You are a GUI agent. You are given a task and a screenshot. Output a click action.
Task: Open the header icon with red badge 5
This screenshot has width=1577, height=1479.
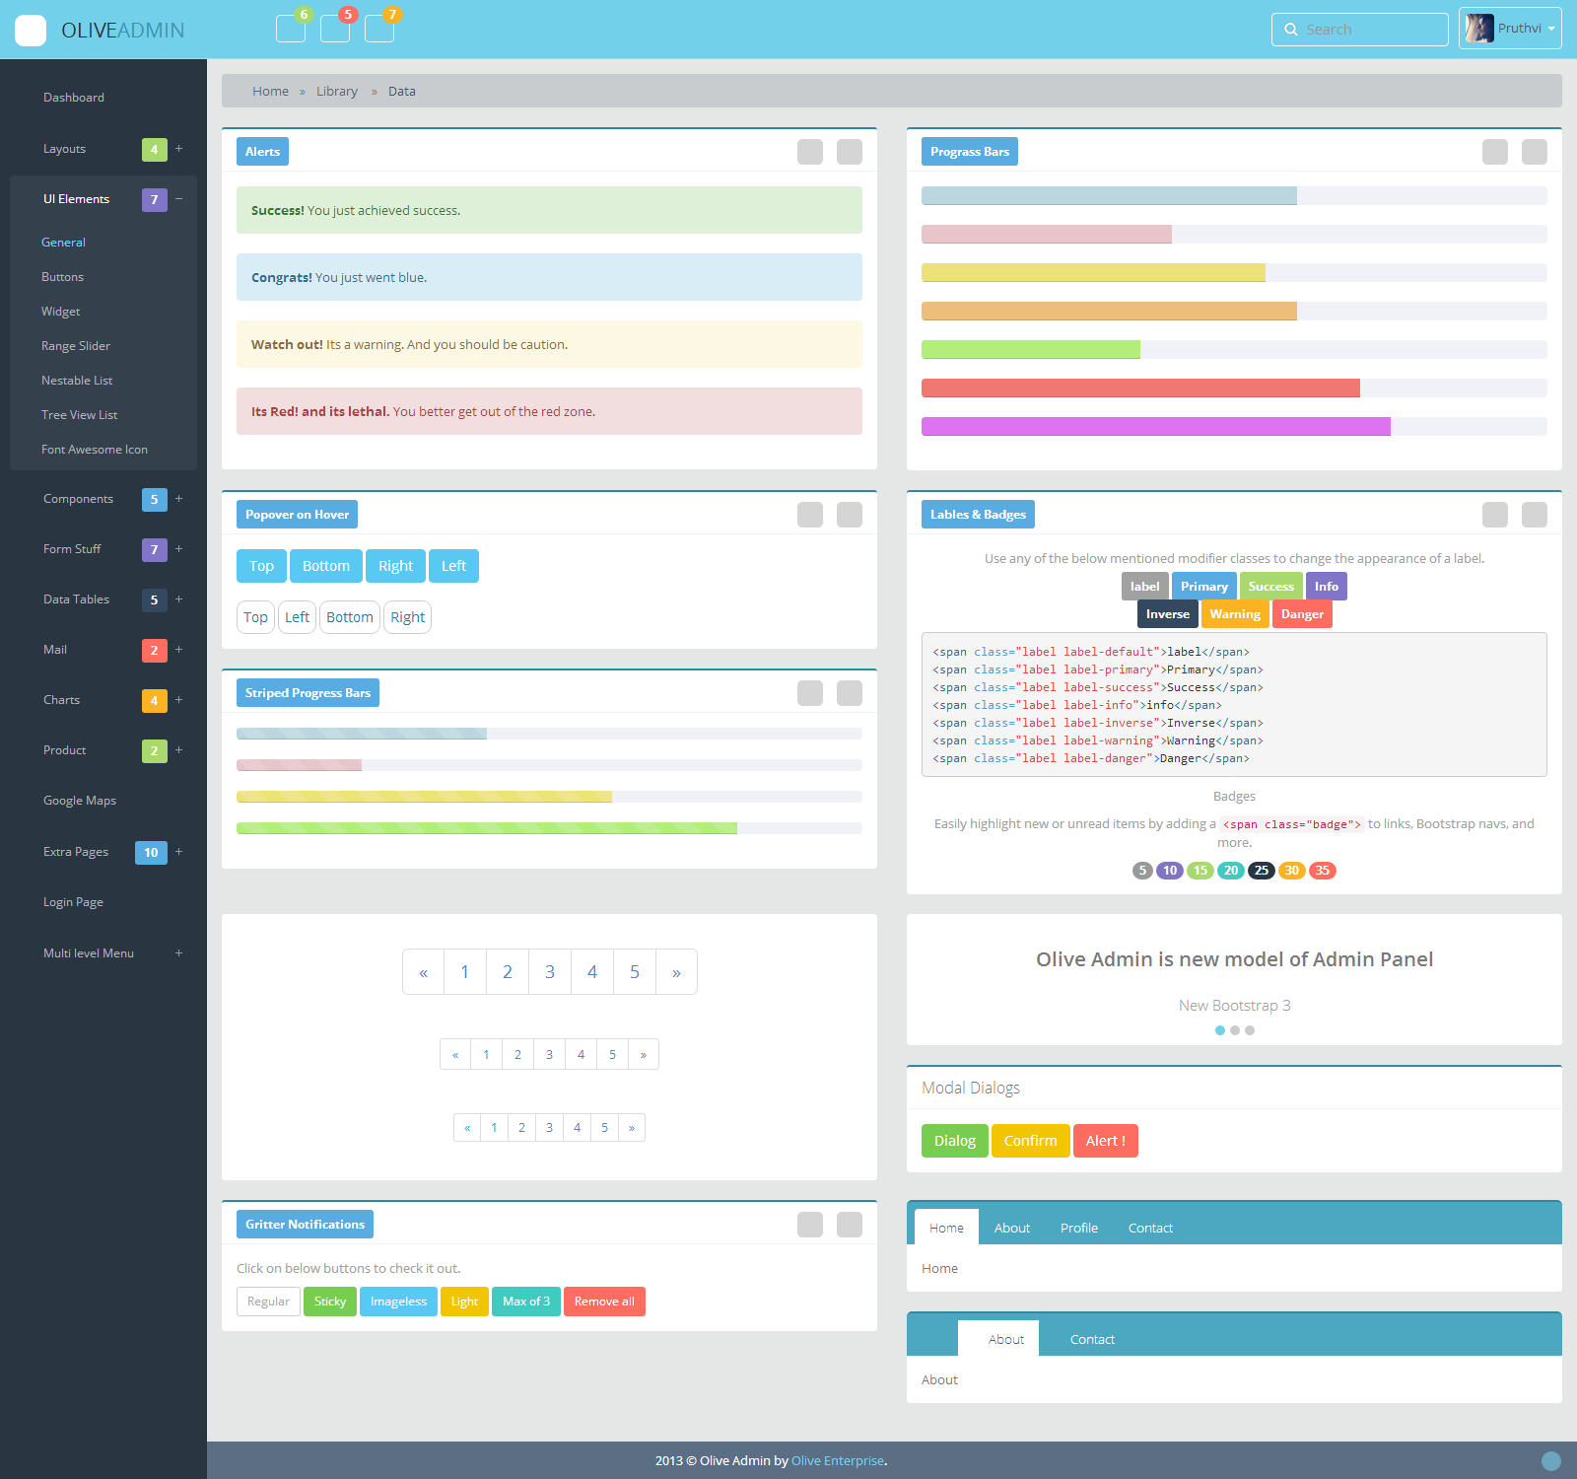pyautogui.click(x=335, y=29)
